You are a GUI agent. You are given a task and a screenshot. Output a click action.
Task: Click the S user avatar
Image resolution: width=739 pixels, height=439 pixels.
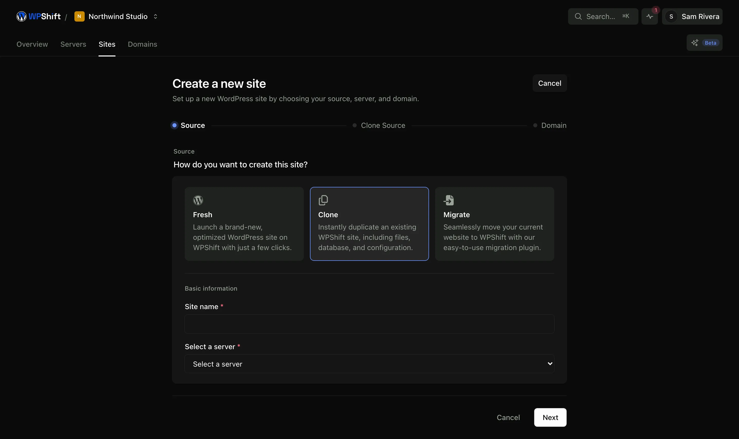point(671,16)
